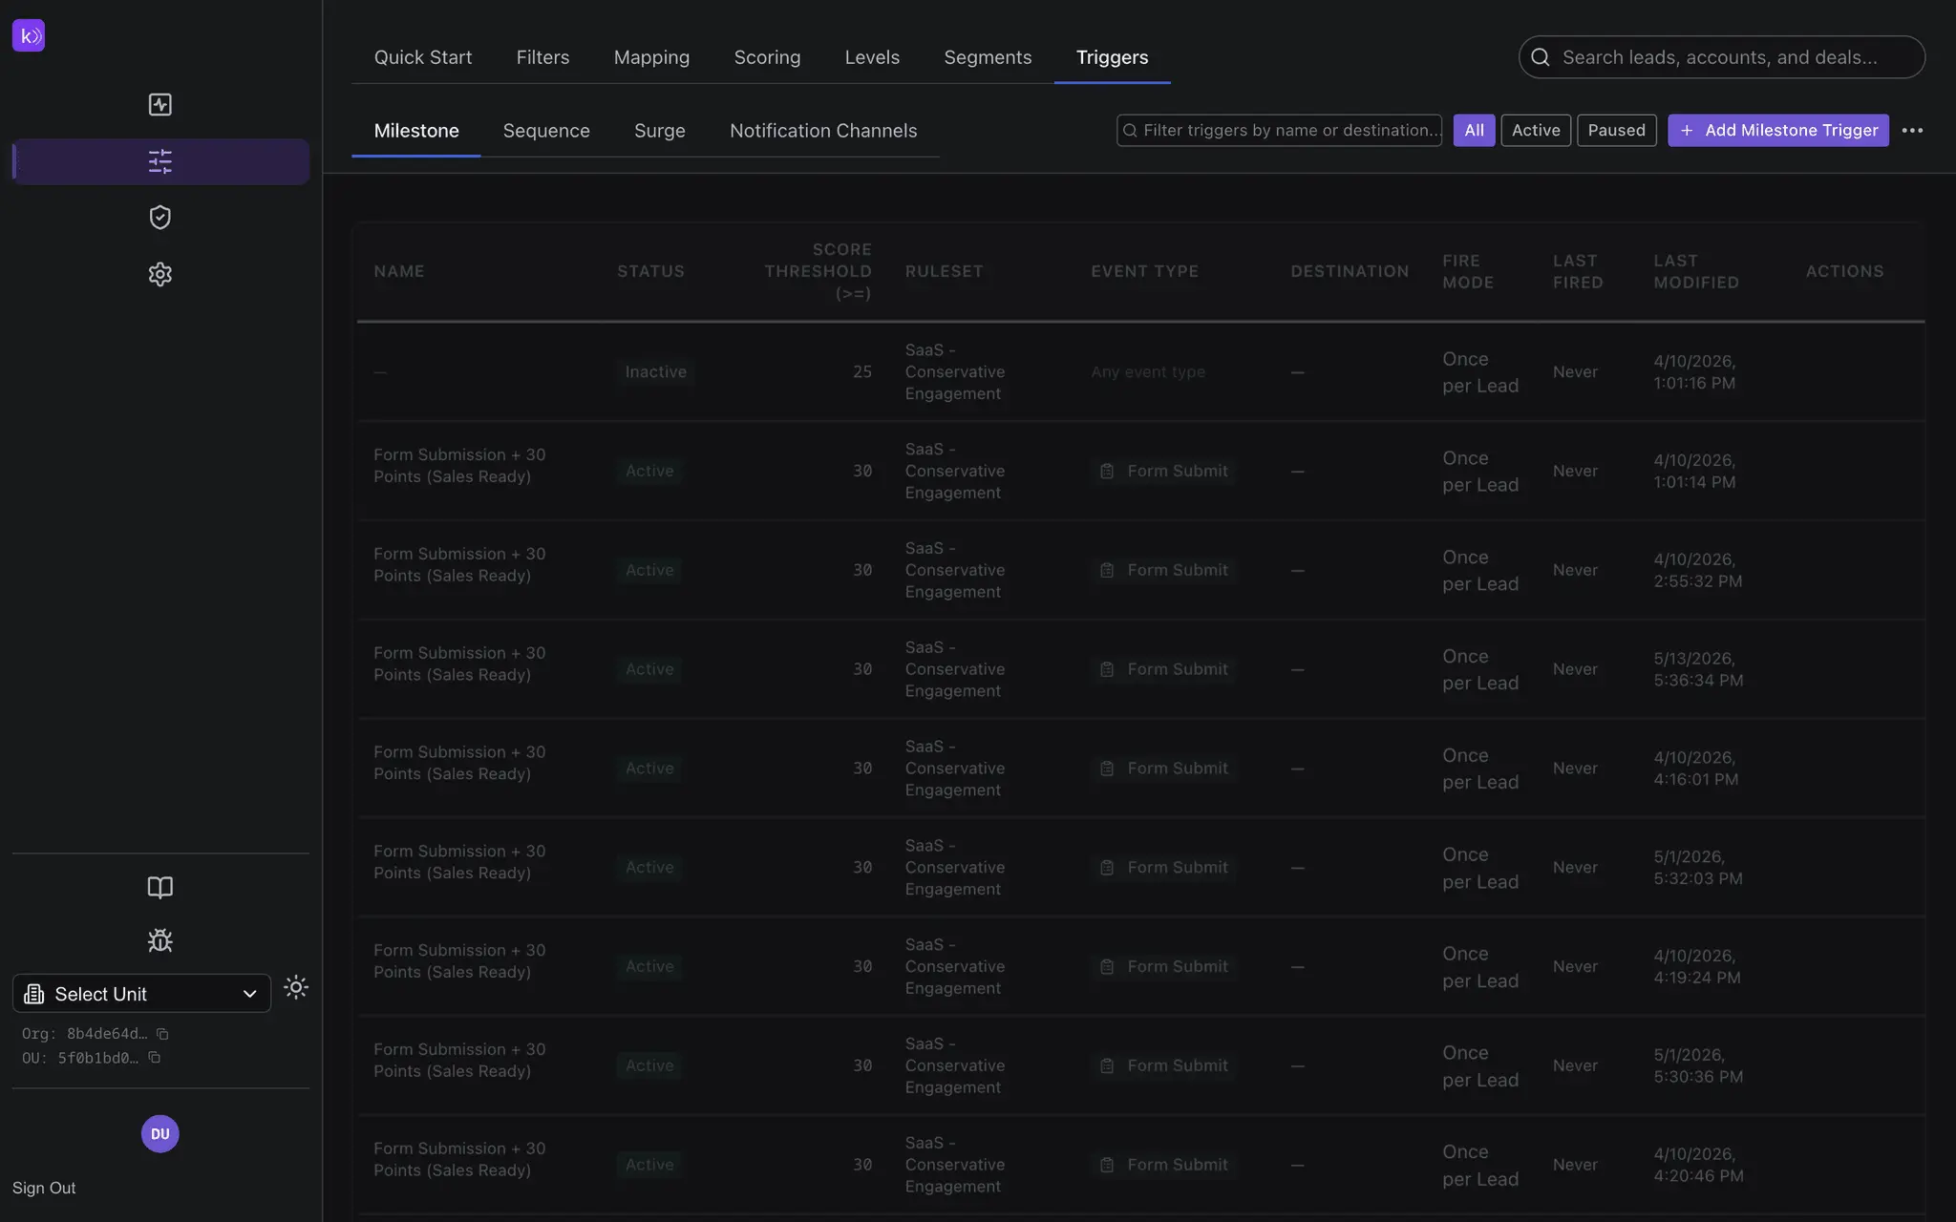The width and height of the screenshot is (1956, 1222).
Task: Select the sliders configuration sidebar icon
Action: click(160, 161)
